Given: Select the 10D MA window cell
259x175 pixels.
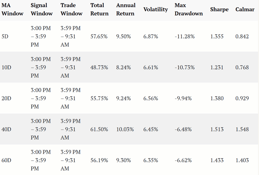Looking at the screenshot, I should [6, 67].
